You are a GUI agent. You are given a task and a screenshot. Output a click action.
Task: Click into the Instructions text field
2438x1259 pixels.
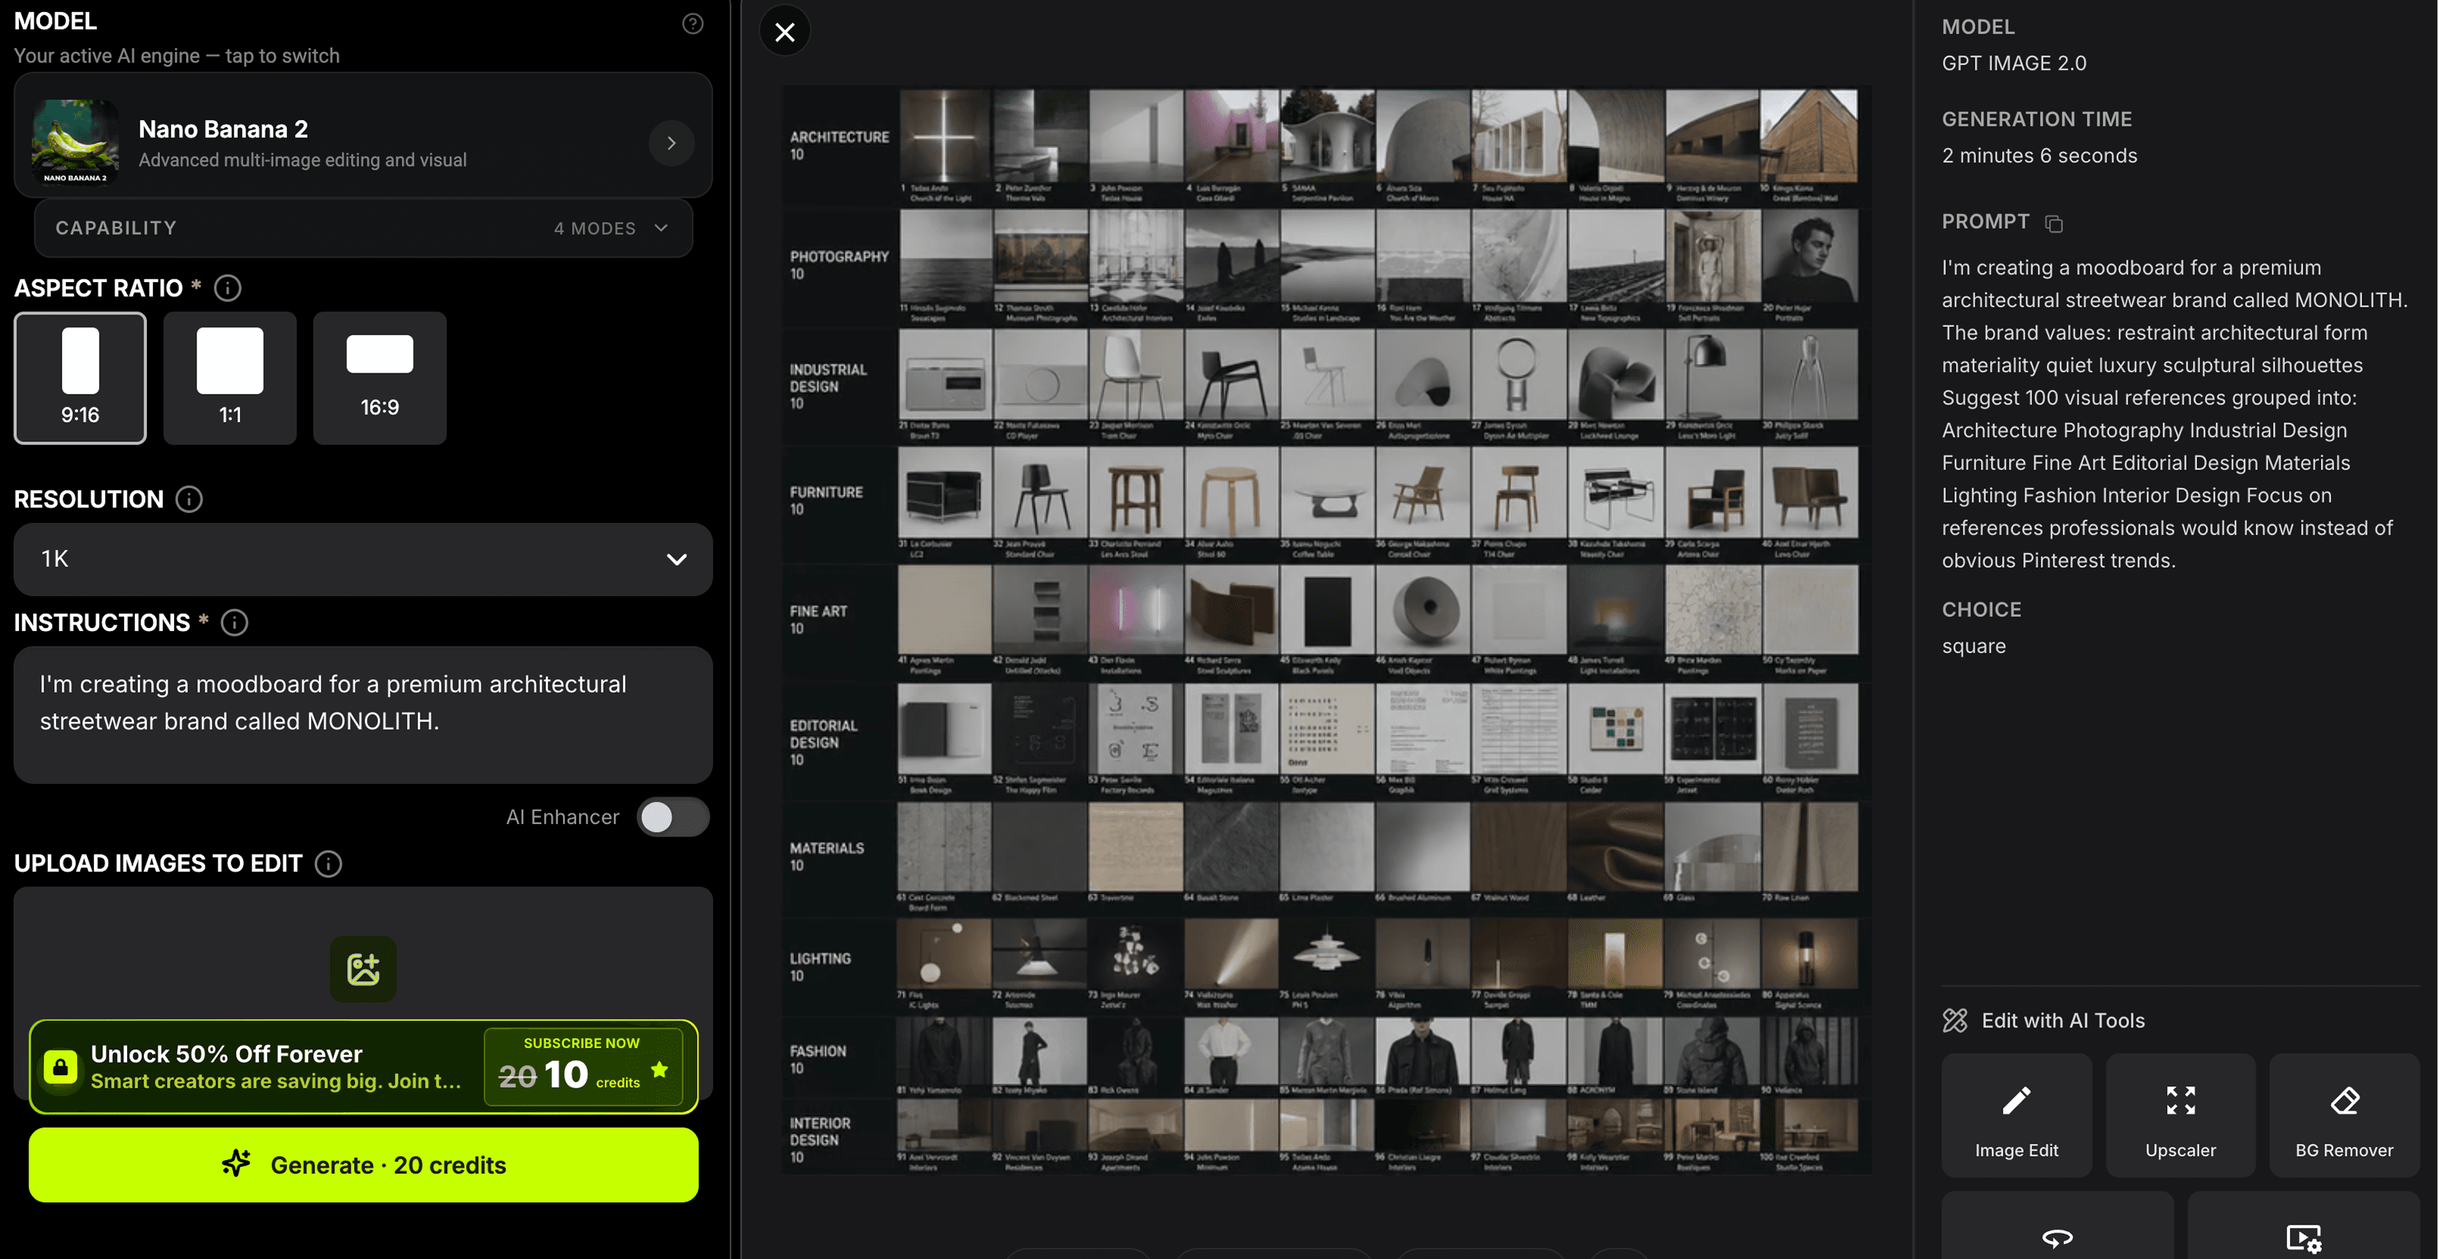pyautogui.click(x=364, y=714)
